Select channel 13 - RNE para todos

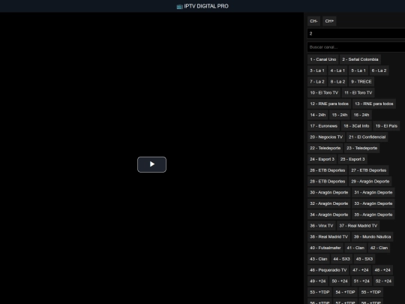(374, 104)
